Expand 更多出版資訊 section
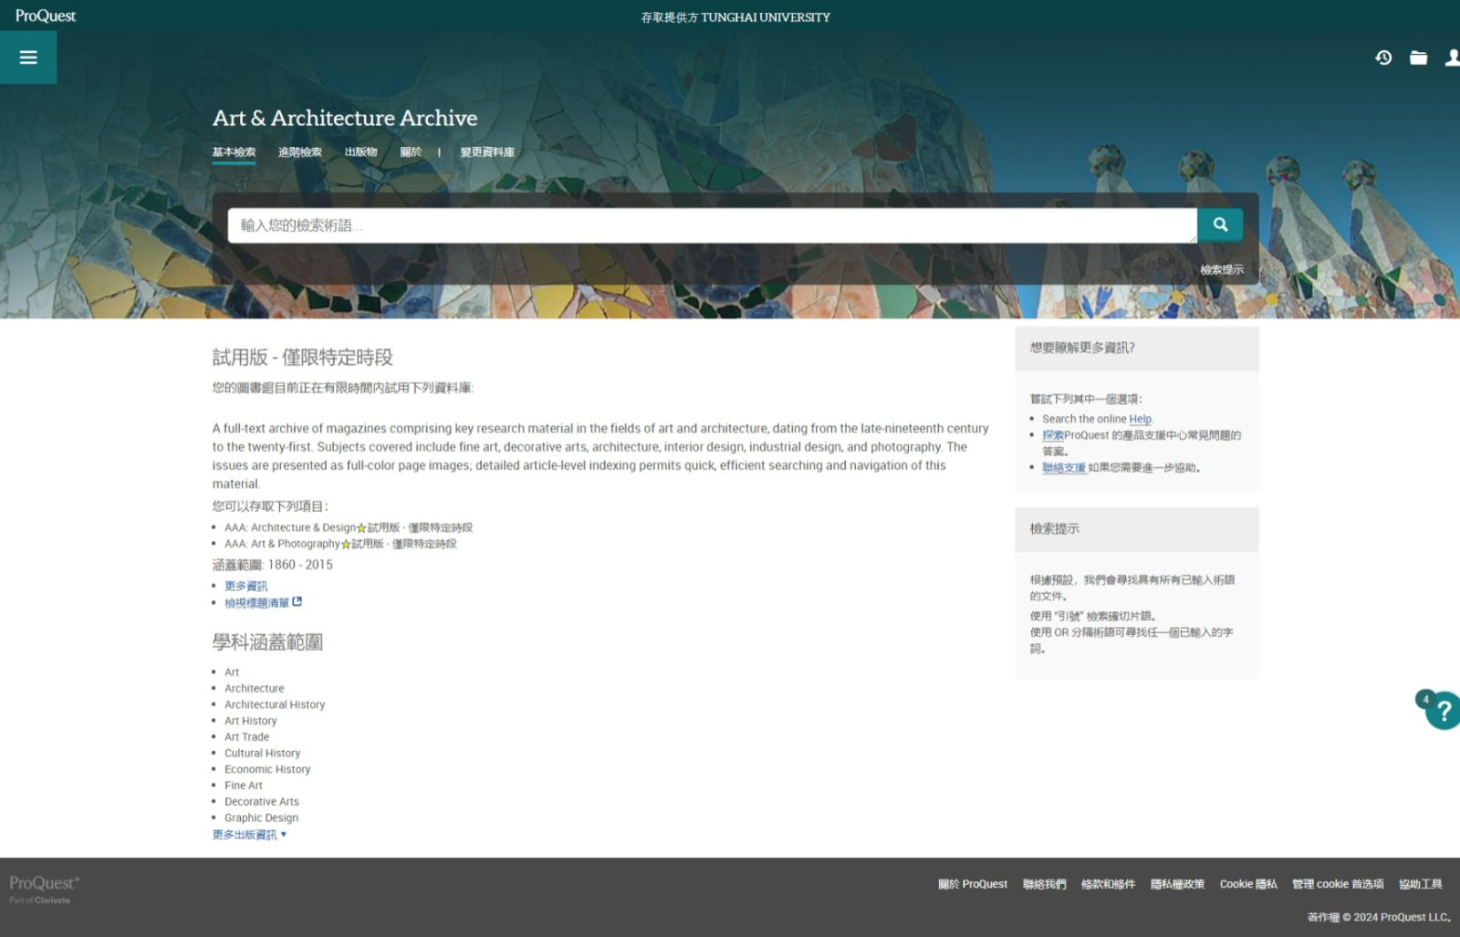The width and height of the screenshot is (1460, 937). tap(249, 835)
